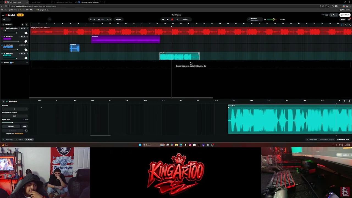Switch to the Effects tab
The image size is (352, 198).
click(x=20, y=139)
